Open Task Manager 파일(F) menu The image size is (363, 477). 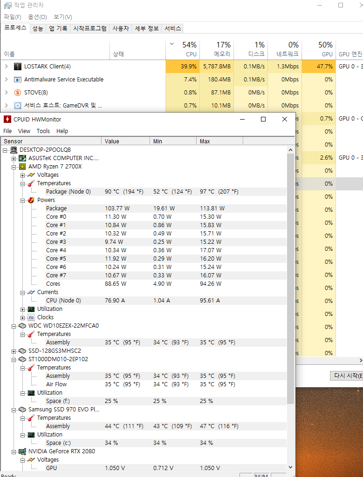point(13,17)
